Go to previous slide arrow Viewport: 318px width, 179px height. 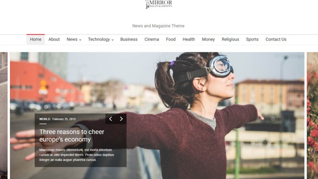pyautogui.click(x=110, y=119)
